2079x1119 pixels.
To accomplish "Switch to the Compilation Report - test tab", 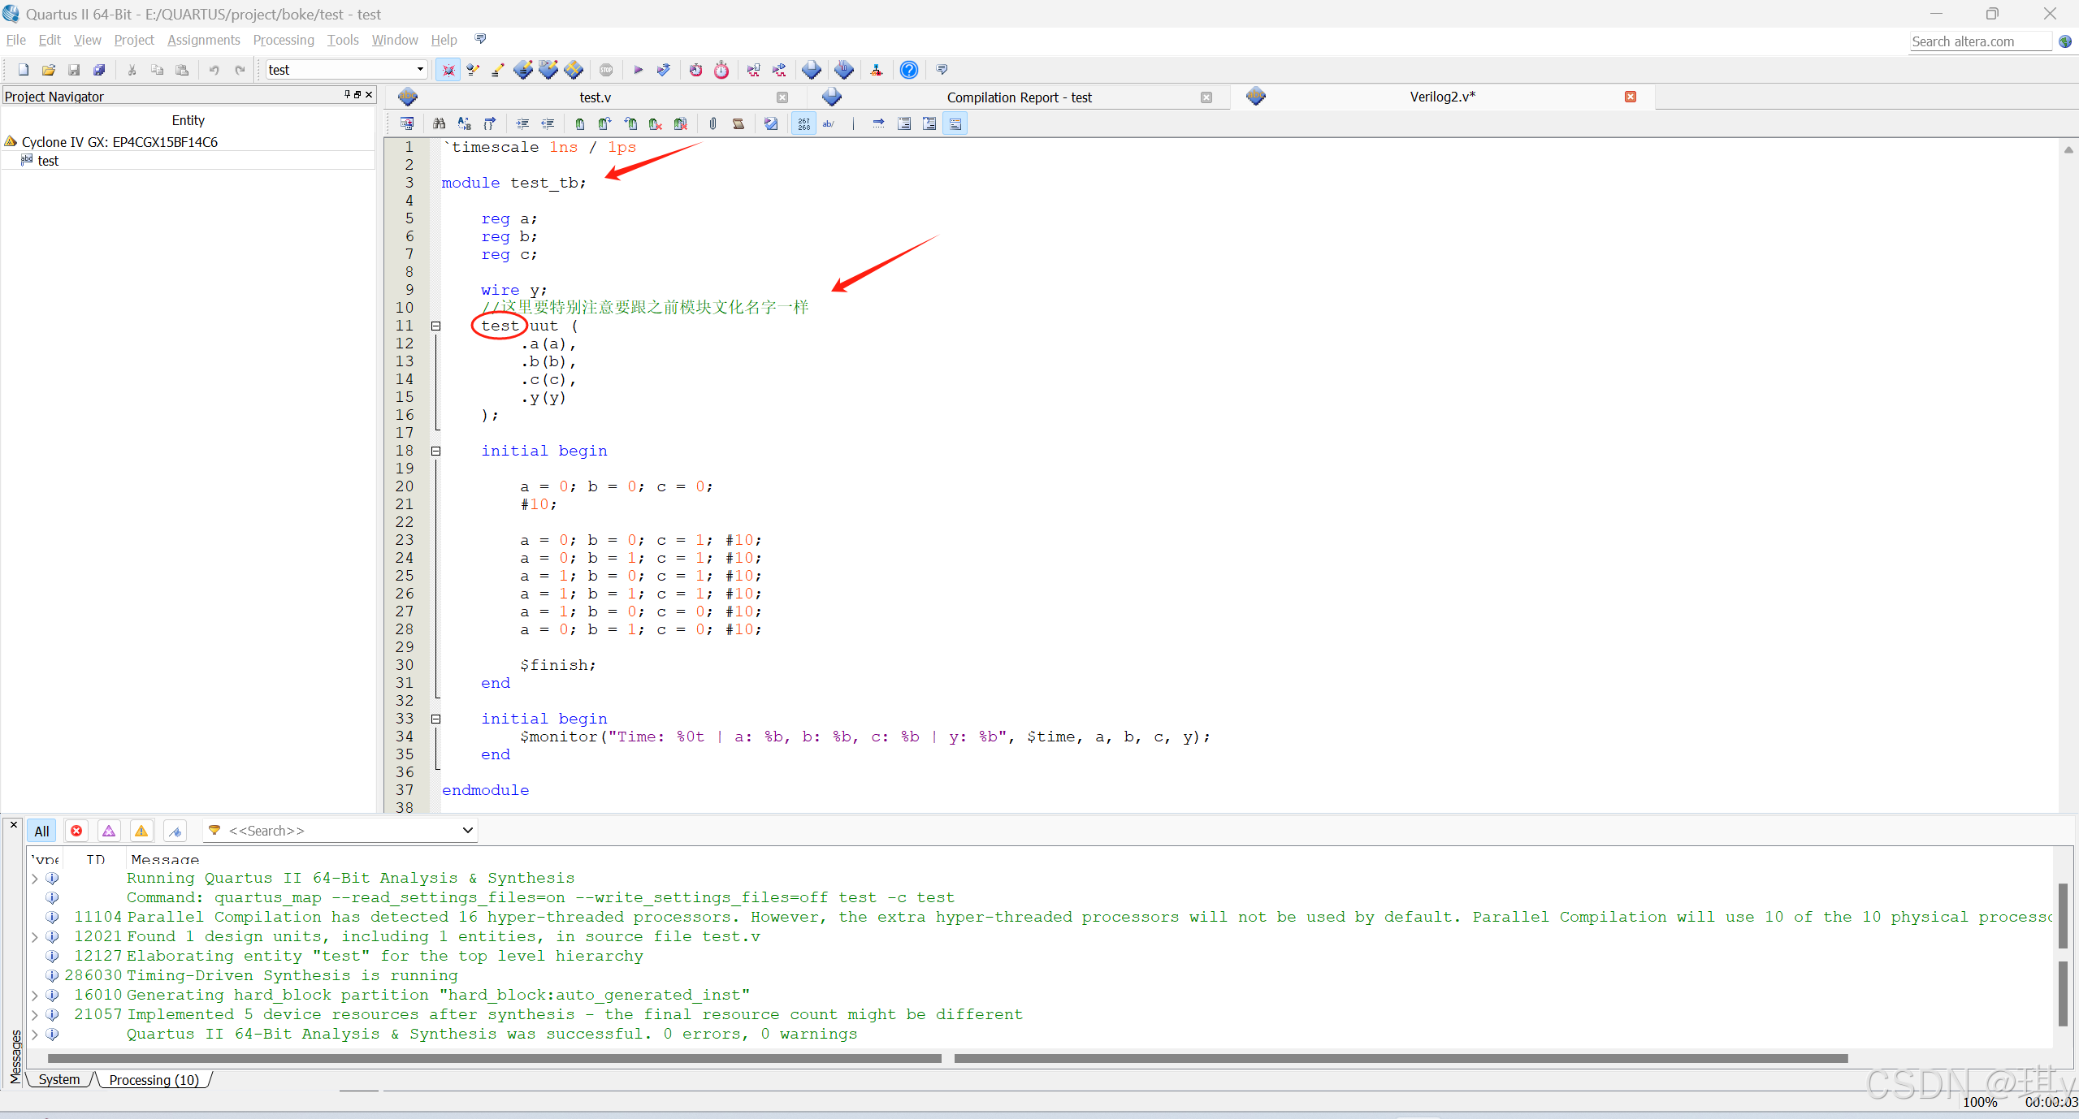I will coord(1018,97).
